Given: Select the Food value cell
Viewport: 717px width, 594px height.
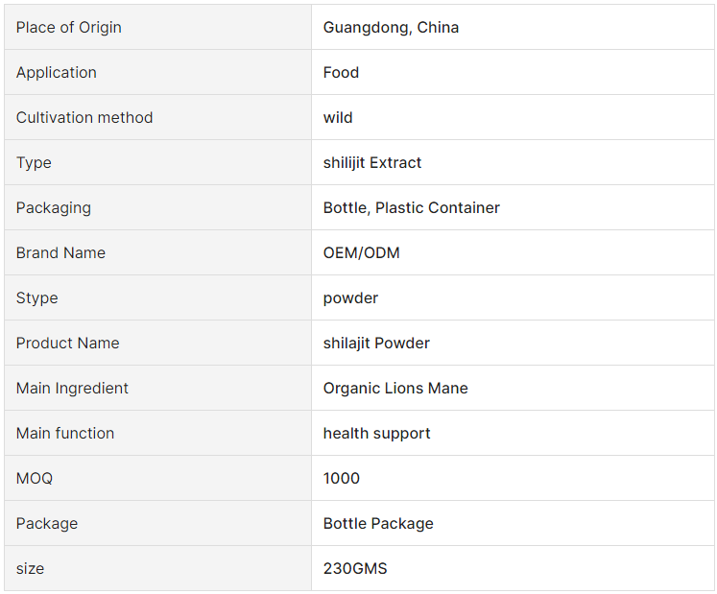Looking at the screenshot, I should click(x=514, y=72).
